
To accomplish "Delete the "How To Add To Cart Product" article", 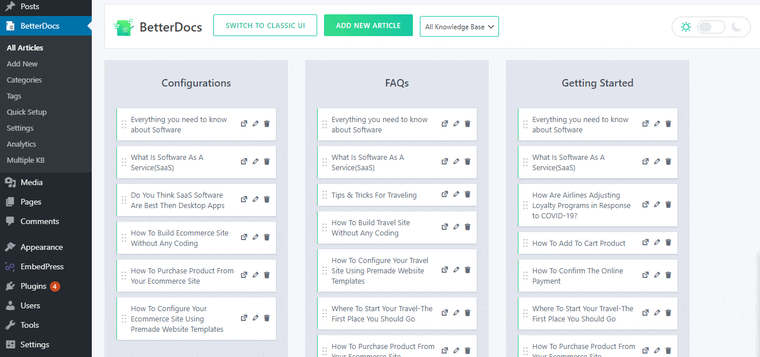I will pyautogui.click(x=668, y=242).
